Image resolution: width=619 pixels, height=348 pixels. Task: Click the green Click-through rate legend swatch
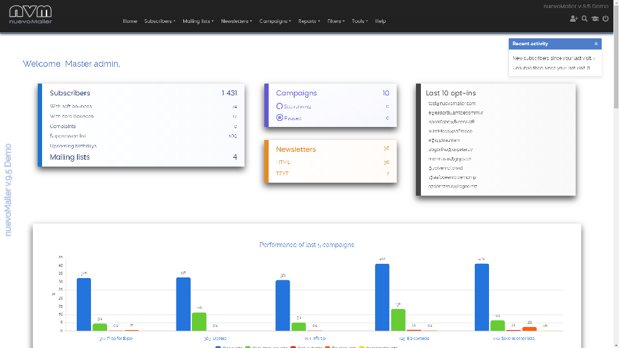point(248,347)
